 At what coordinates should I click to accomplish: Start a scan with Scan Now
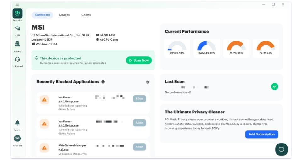point(139,60)
